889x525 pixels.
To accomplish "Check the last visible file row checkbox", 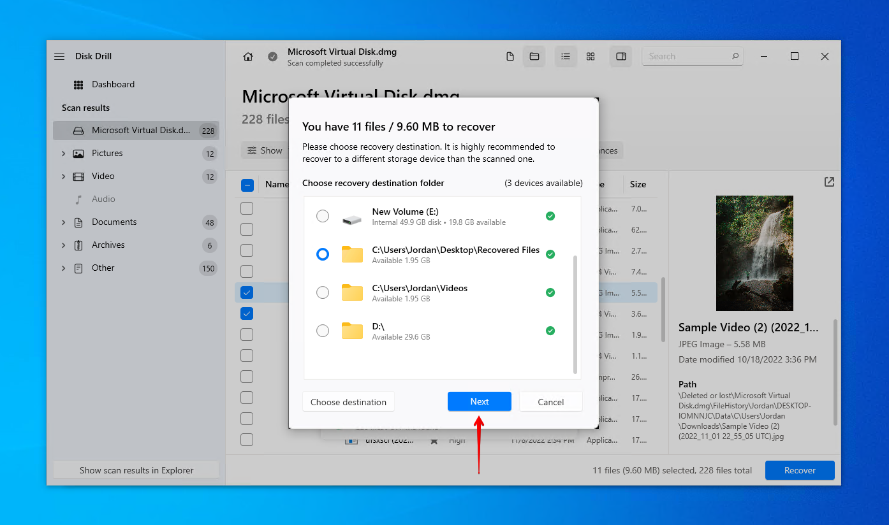I will coord(247,440).
